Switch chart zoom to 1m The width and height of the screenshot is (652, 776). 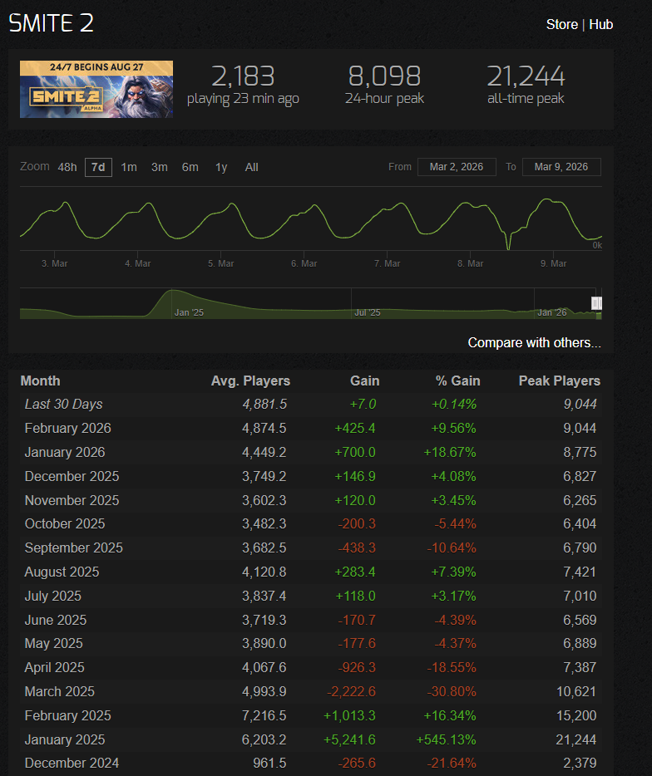coord(129,167)
